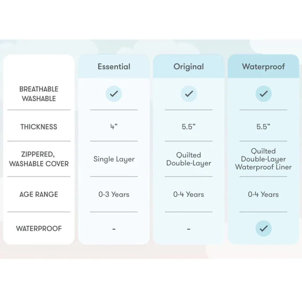Click the Original column's Breathable Washable checkmark
Viewport: 302px width, 302px height.
click(189, 94)
